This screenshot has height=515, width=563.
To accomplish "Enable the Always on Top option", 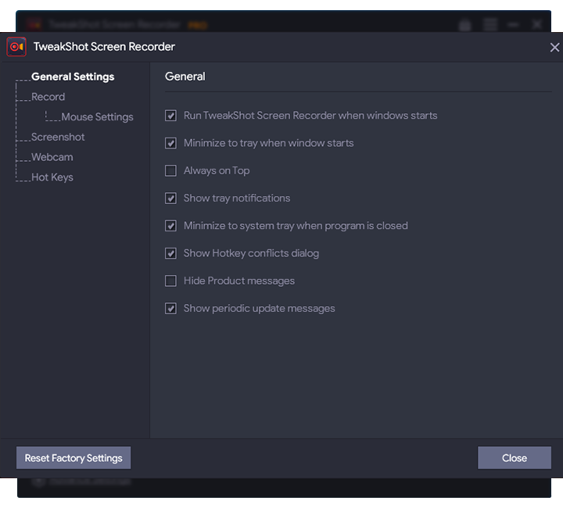I will click(170, 170).
